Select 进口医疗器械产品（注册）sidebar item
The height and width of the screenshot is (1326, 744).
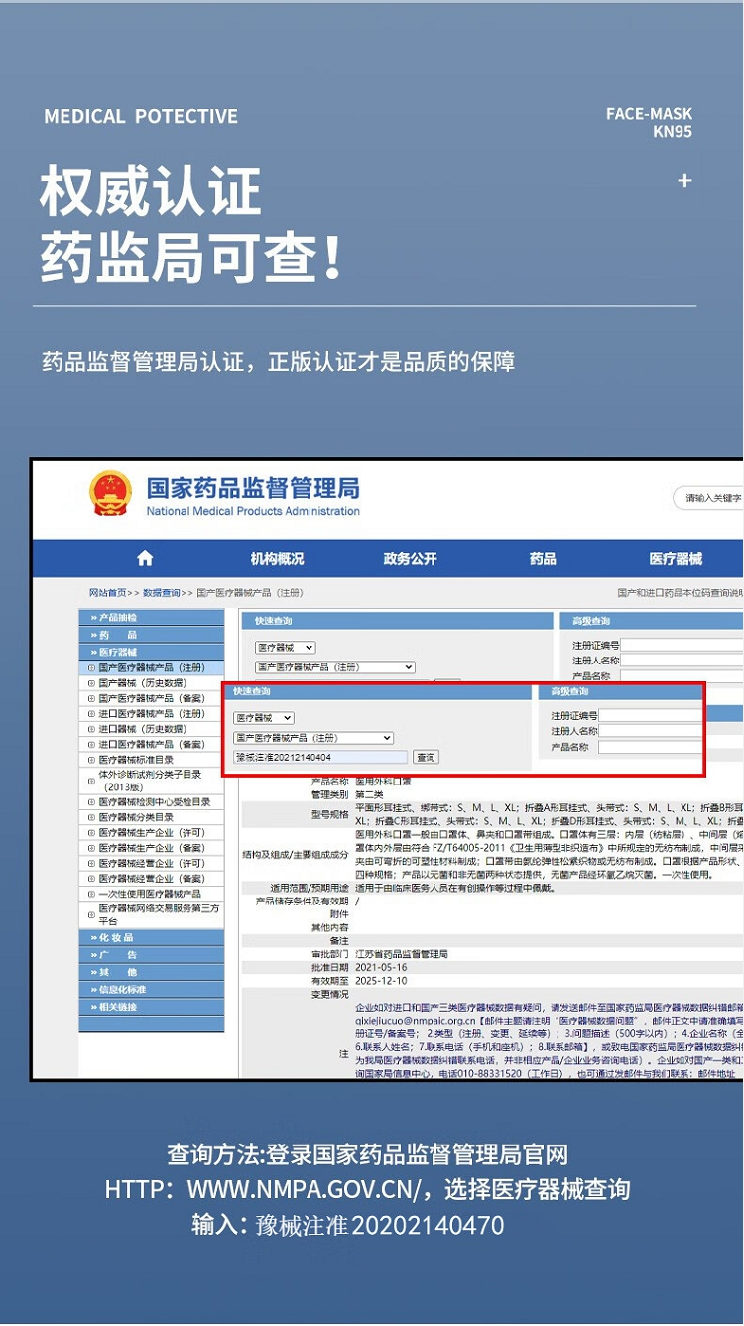click(x=152, y=714)
